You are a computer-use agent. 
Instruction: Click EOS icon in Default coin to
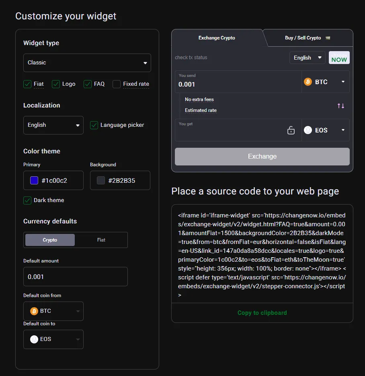[x=34, y=339]
